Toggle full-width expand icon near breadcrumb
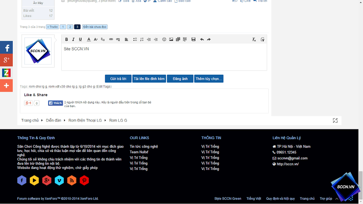The height and width of the screenshot is (204, 363). pyautogui.click(x=335, y=120)
